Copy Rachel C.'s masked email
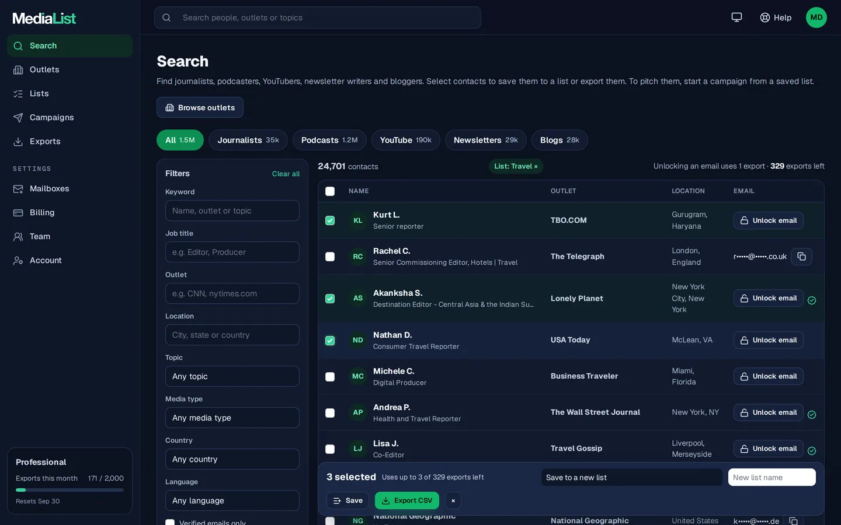The height and width of the screenshot is (525, 841). [x=801, y=257]
